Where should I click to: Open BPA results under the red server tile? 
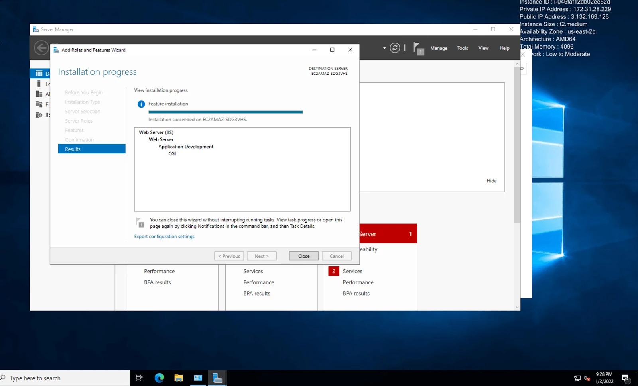click(356, 294)
